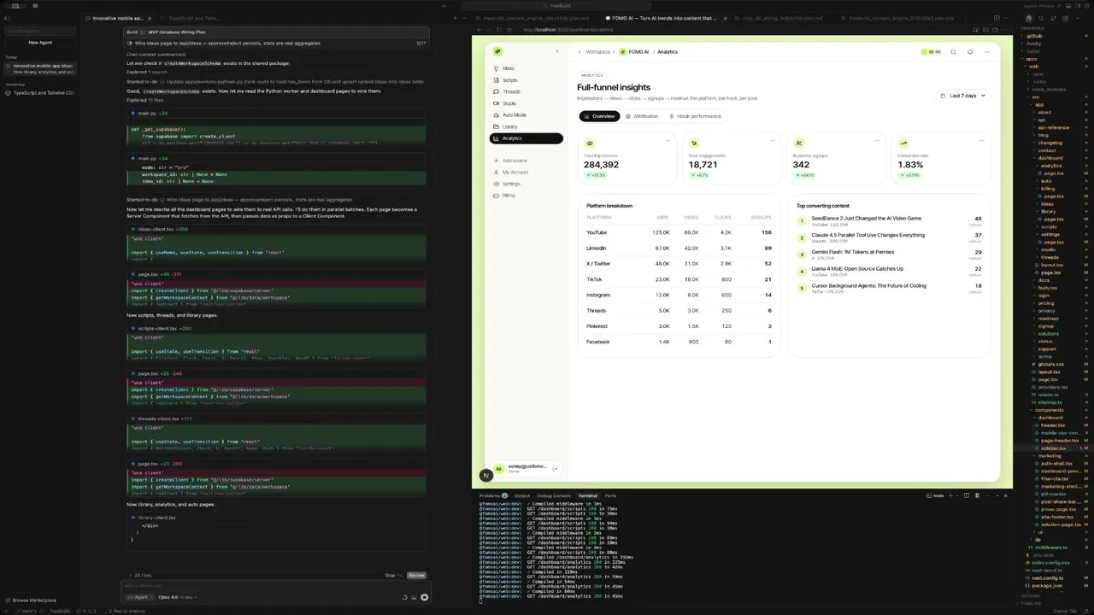Open Yesterday's TypeScript and Tailwind CSS chat
1094x615 pixels.
click(40, 92)
